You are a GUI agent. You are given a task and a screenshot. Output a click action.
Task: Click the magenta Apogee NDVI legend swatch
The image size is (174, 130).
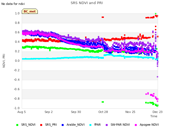[x=136, y=125]
